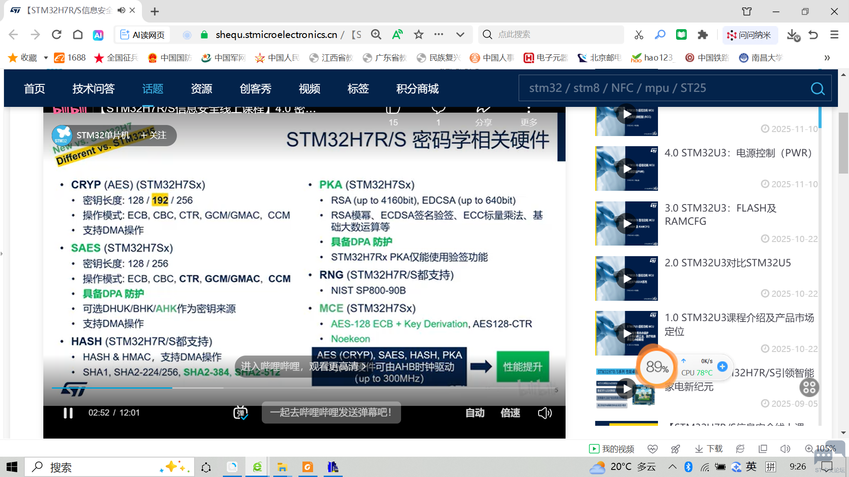Expand hidden bookmarks overflow chevron
The image size is (849, 477).
click(x=827, y=58)
